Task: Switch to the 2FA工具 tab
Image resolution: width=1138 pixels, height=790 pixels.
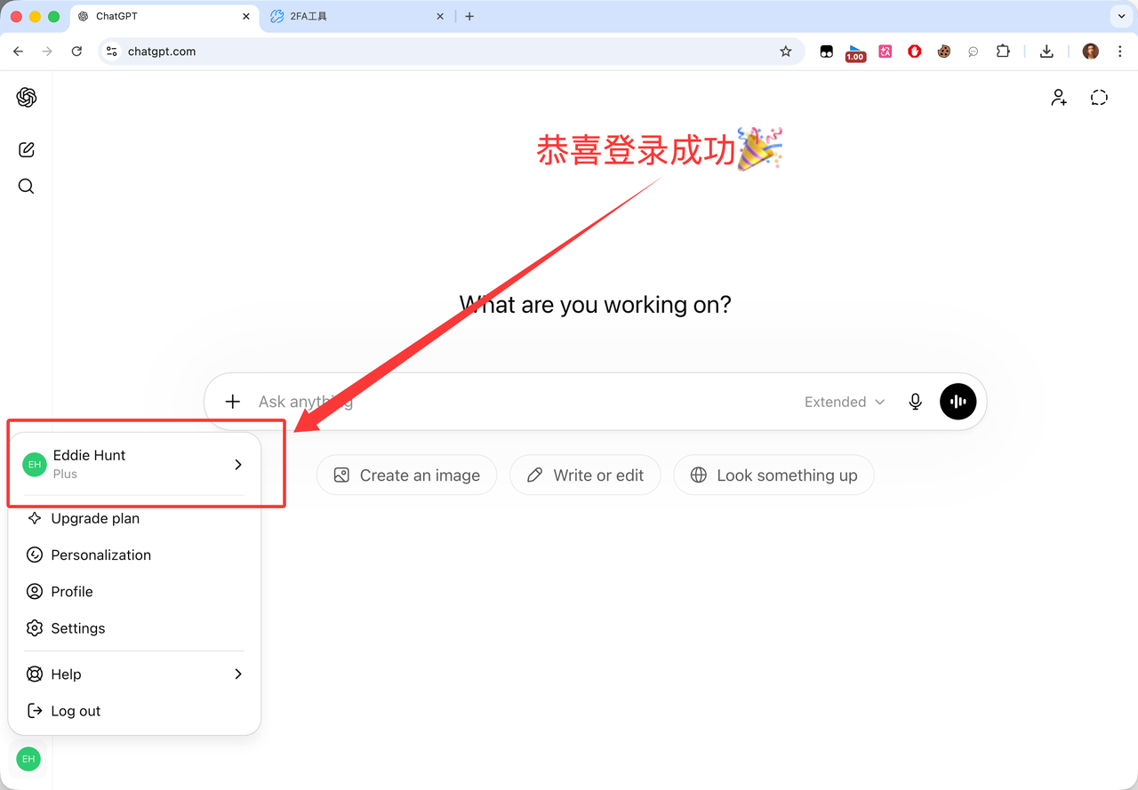Action: (x=356, y=16)
